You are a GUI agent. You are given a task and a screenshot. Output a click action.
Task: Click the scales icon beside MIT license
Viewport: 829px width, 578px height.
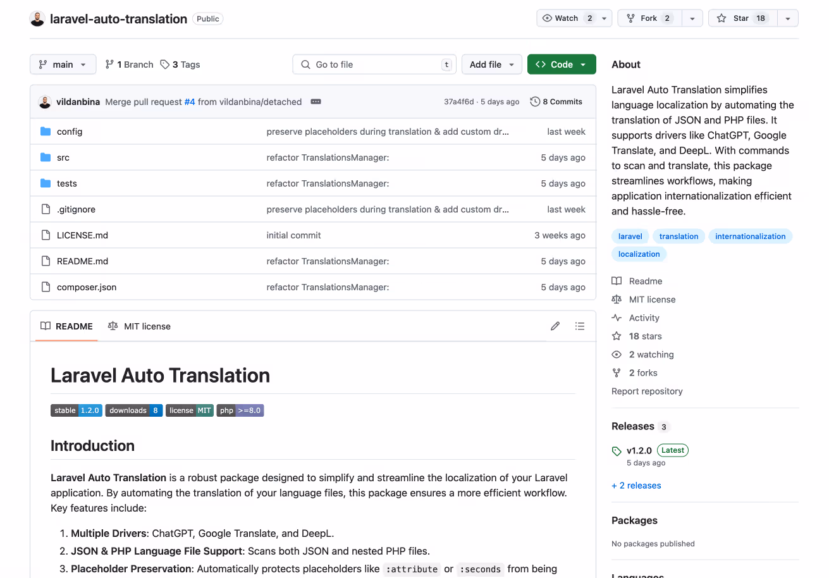click(617, 300)
